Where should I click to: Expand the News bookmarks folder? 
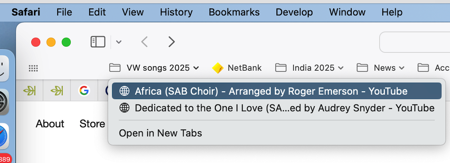coord(381,68)
